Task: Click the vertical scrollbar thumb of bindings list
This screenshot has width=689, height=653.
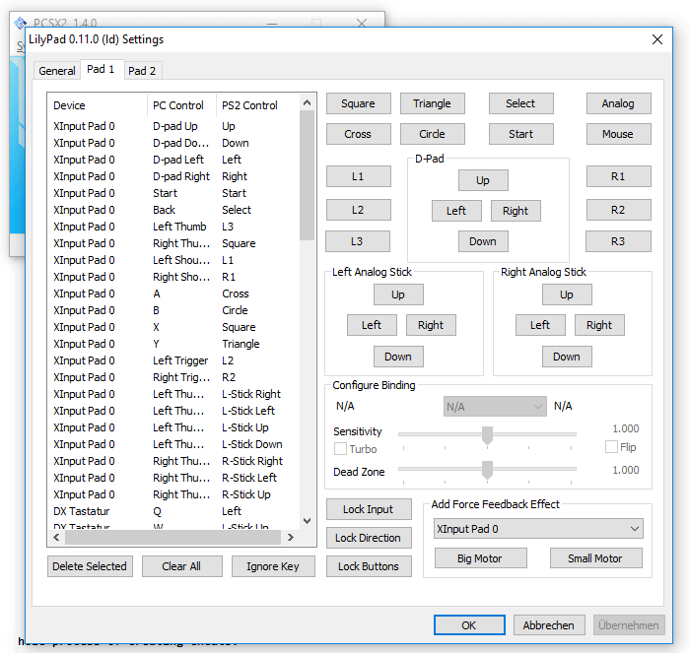Action: pyautogui.click(x=308, y=175)
